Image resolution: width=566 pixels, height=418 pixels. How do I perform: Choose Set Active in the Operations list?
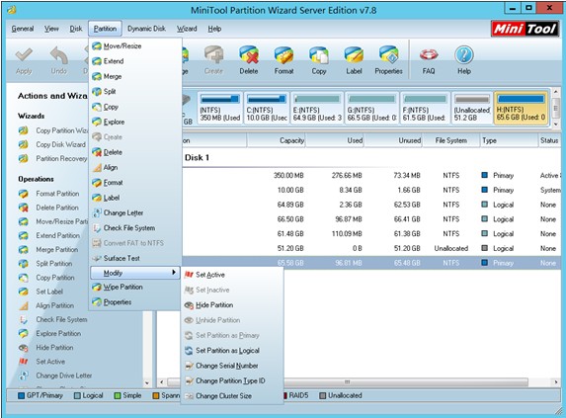pos(41,362)
